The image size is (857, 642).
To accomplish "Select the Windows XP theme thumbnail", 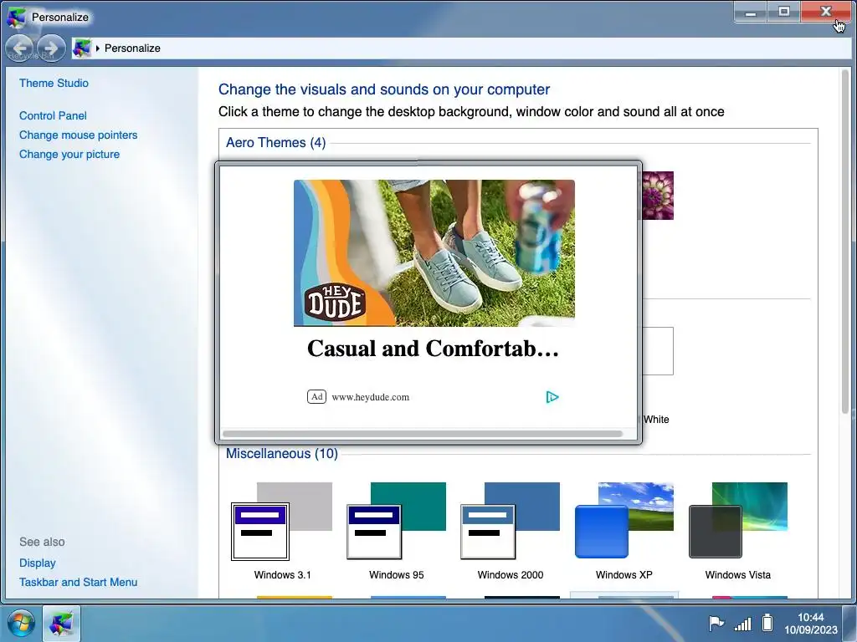I will click(x=624, y=520).
